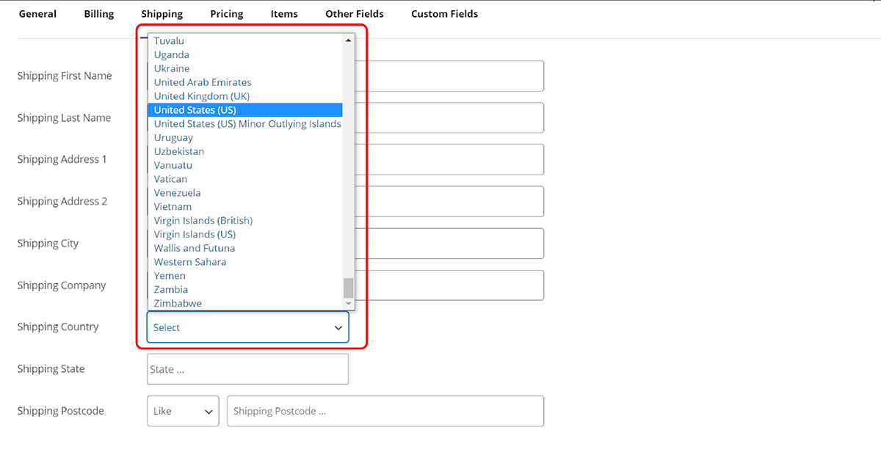Open the Custom Fields tab
The image size is (881, 449).
pyautogui.click(x=444, y=14)
